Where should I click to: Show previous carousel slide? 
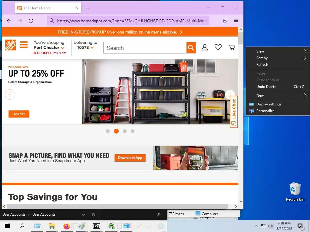tap(10, 95)
